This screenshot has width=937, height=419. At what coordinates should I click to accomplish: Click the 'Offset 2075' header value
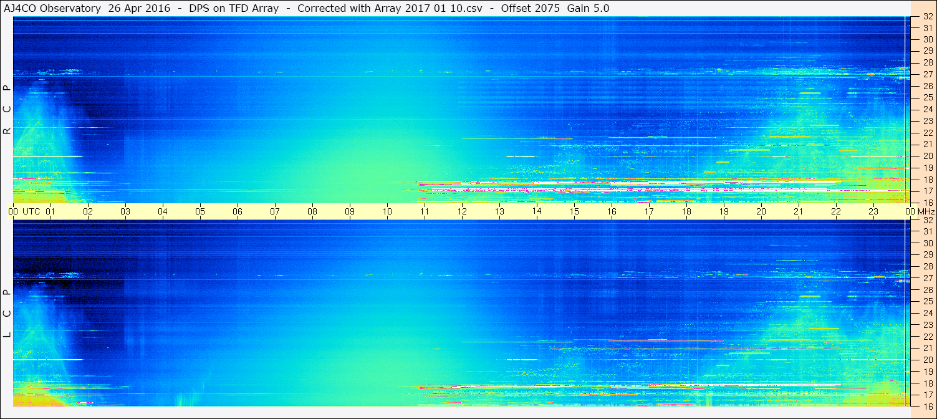[x=531, y=8]
